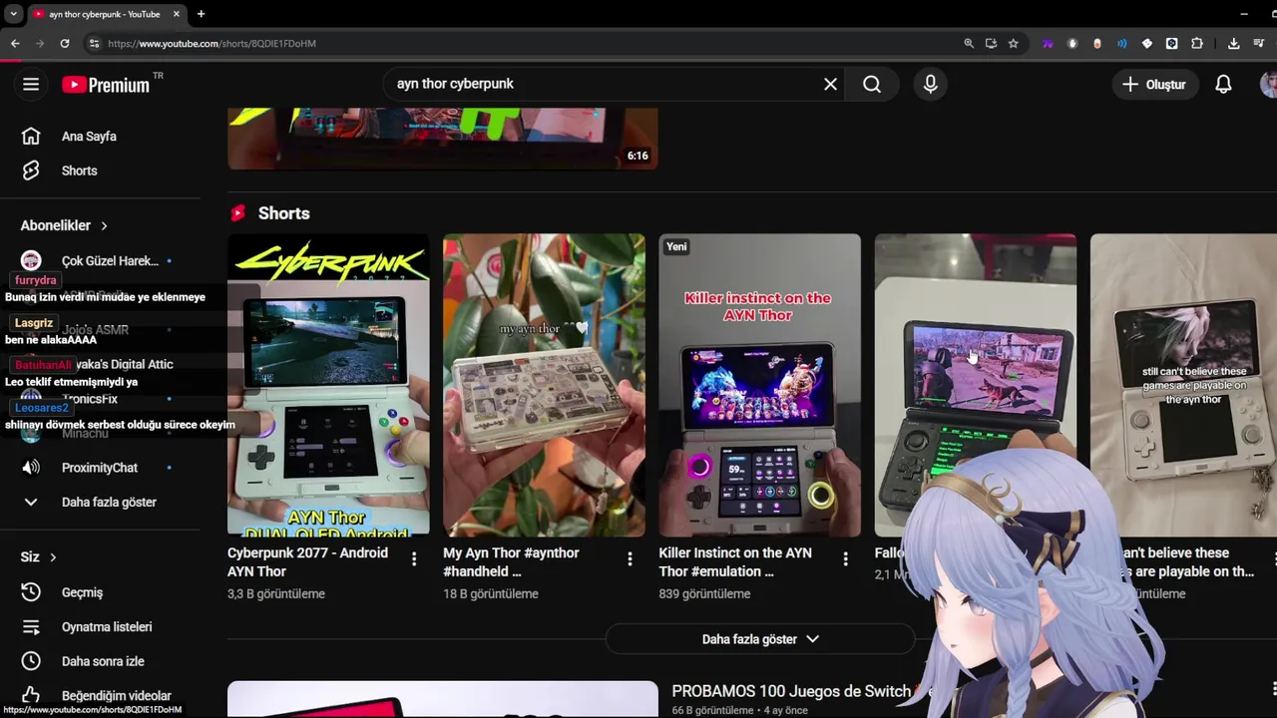Open PROBAMOS 100 Juegos de Switch video
1277x718 pixels.
coord(796,691)
